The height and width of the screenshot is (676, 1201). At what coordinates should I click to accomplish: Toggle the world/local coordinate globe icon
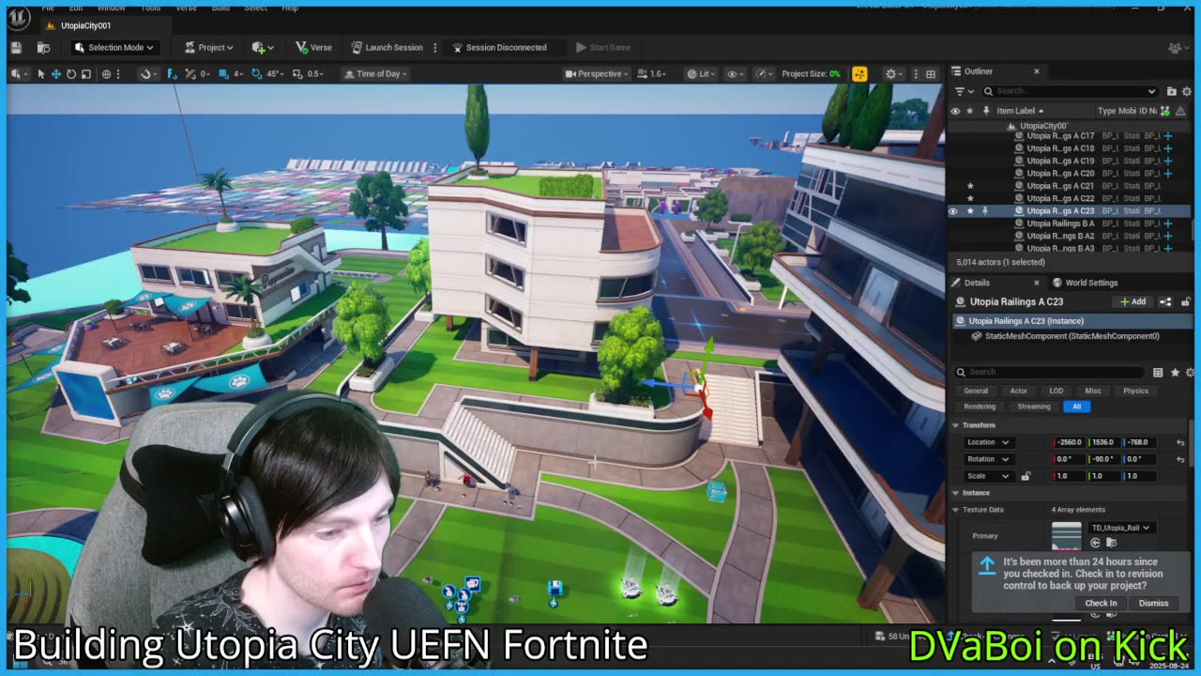[106, 73]
